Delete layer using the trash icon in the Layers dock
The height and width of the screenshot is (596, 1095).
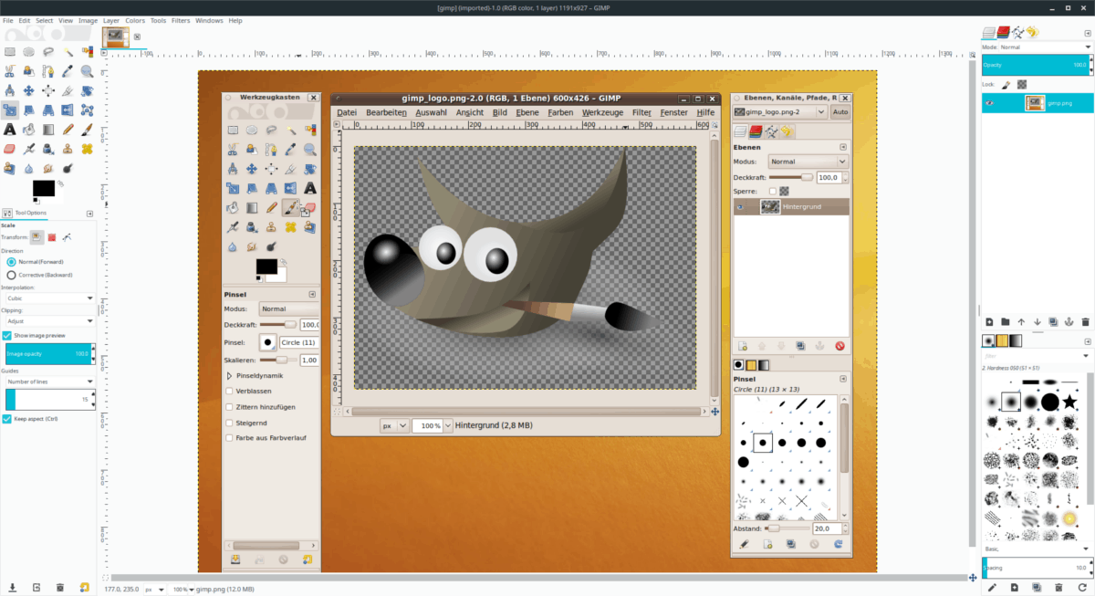(x=1085, y=321)
